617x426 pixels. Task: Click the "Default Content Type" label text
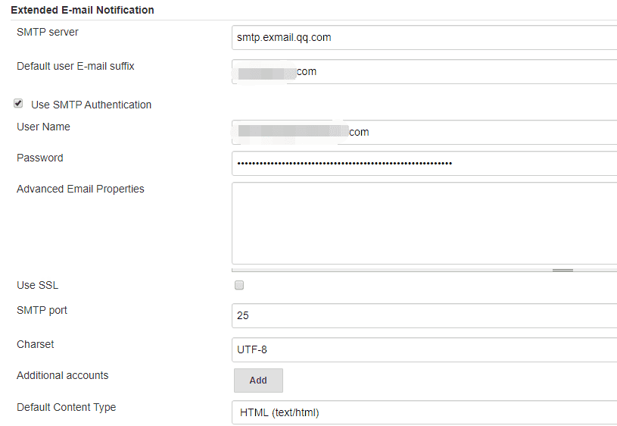[x=67, y=407]
